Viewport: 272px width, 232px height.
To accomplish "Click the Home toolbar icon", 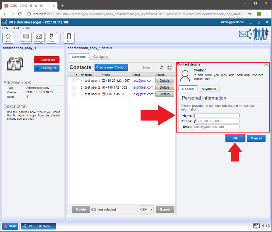I will point(8,37).
